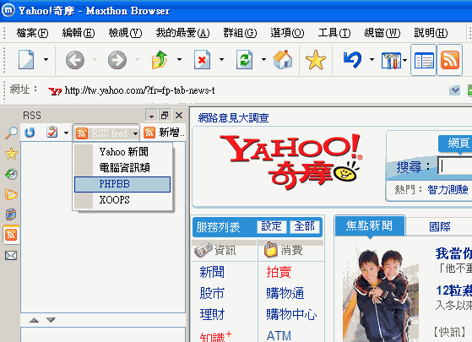Expand Stop button dropdown arrow
The image size is (472, 342).
point(221,60)
